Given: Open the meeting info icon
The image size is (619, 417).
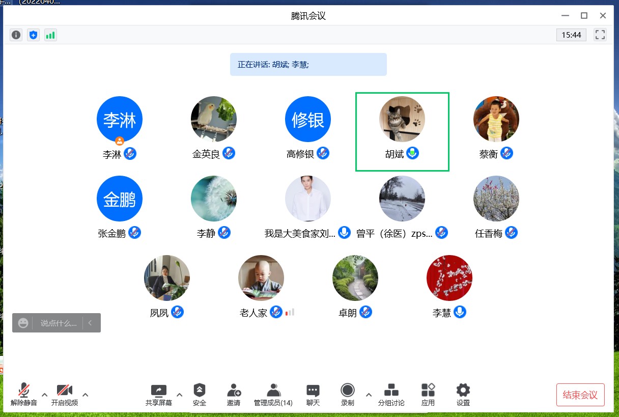Looking at the screenshot, I should click(x=16, y=35).
